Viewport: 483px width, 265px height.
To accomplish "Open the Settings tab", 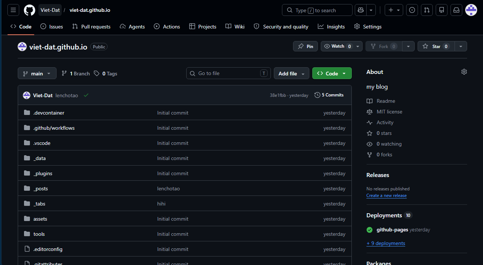I will tap(368, 27).
